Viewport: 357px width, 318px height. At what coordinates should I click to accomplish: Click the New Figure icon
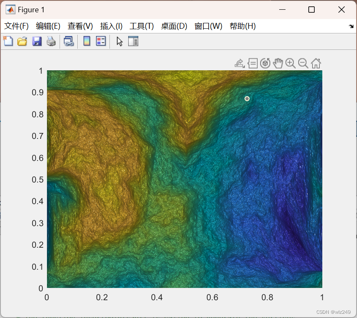(8, 41)
